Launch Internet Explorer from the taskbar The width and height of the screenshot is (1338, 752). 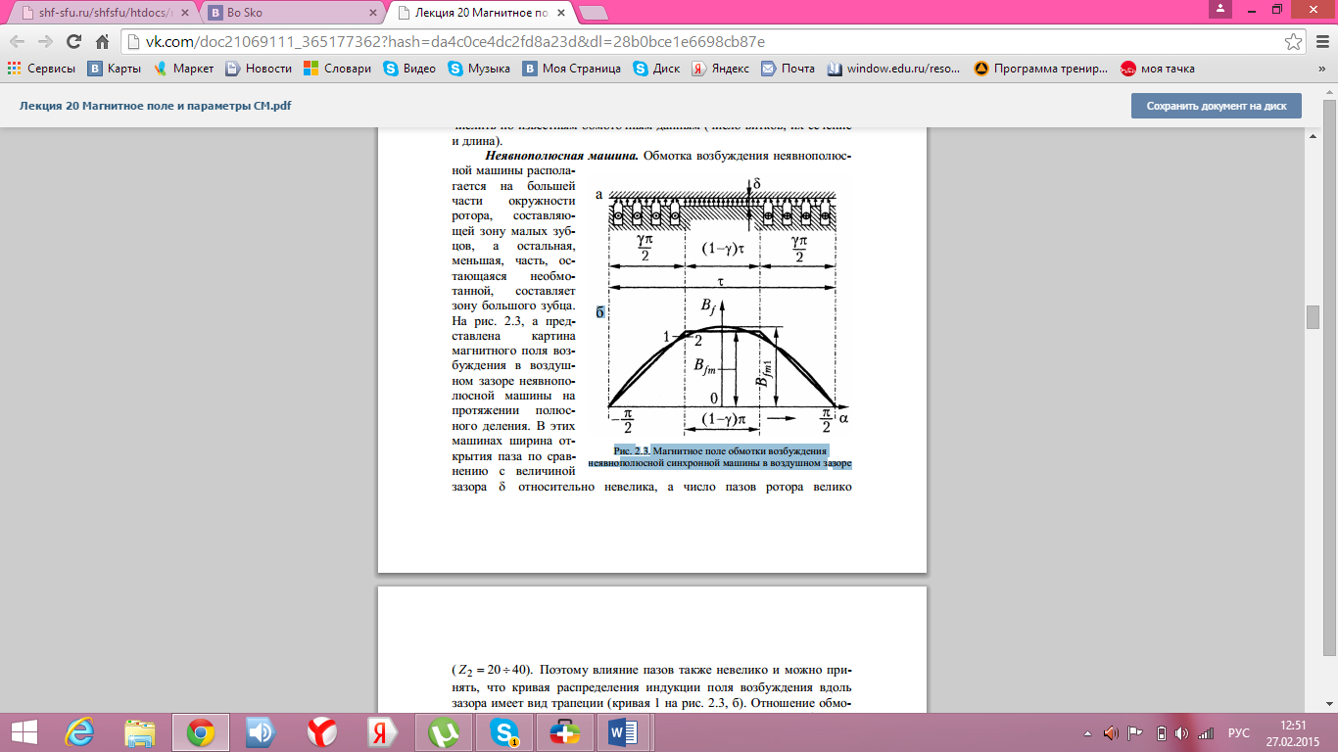coord(79,732)
